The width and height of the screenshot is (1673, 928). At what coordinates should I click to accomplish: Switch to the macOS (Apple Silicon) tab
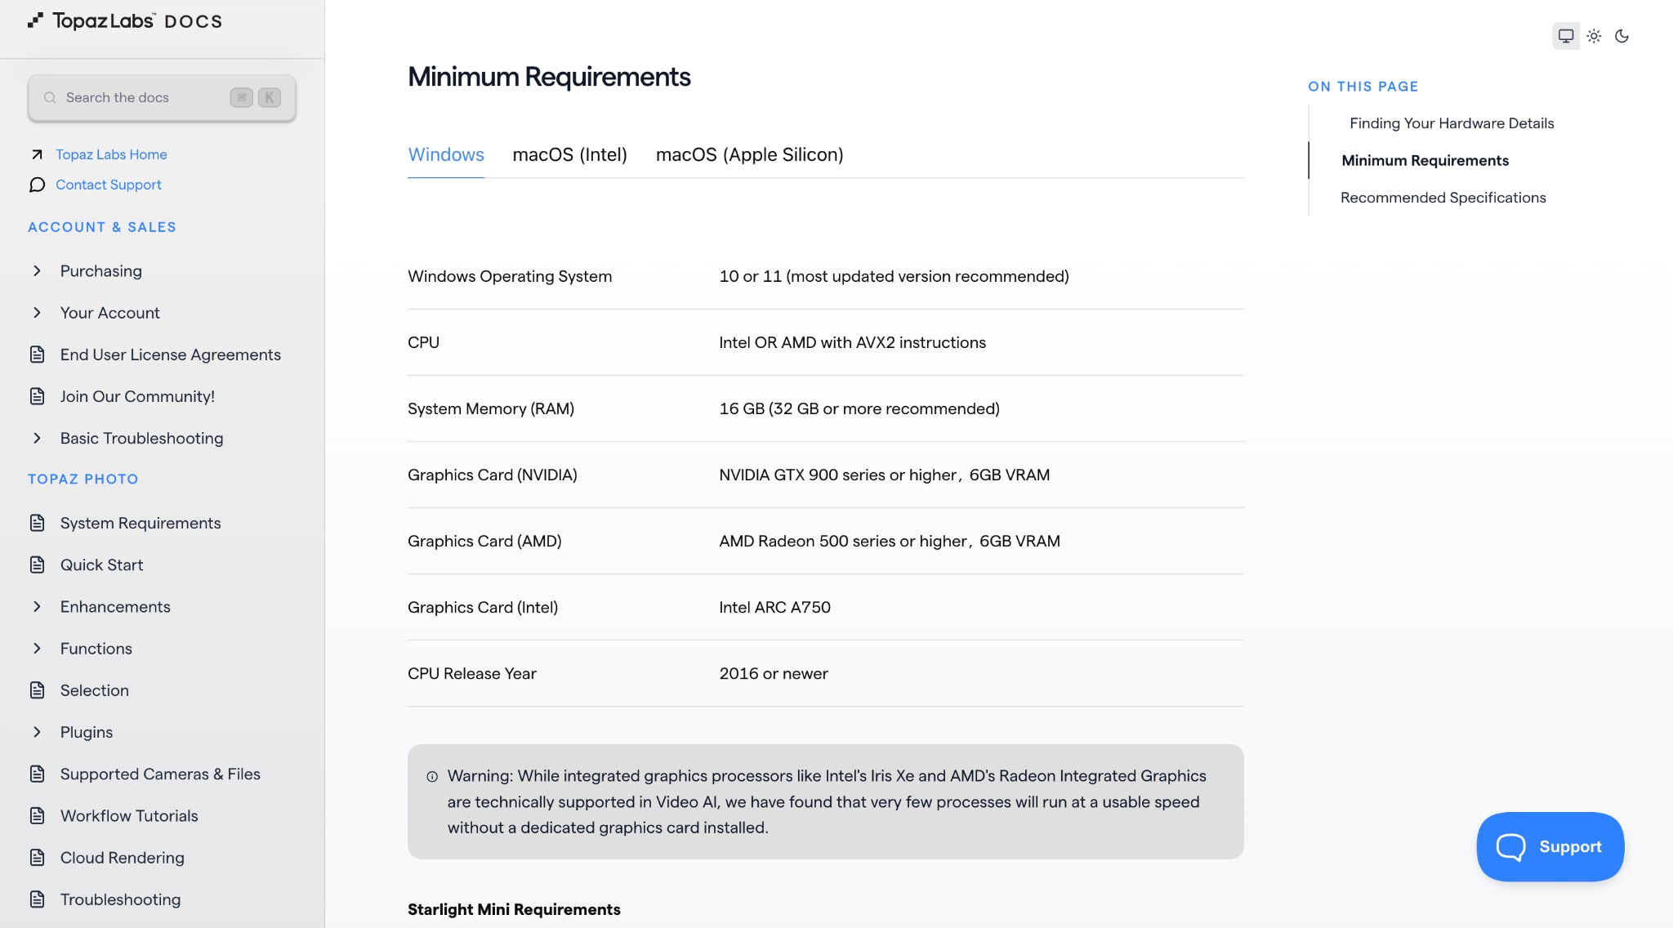[x=749, y=154]
